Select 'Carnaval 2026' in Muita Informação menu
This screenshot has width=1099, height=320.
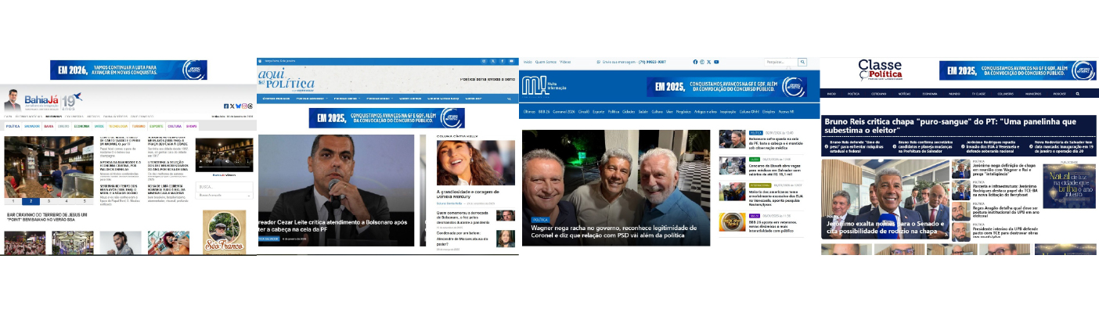coord(564,112)
